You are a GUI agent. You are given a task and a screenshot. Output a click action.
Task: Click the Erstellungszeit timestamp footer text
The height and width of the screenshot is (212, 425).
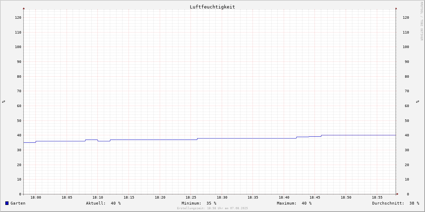tap(212, 208)
